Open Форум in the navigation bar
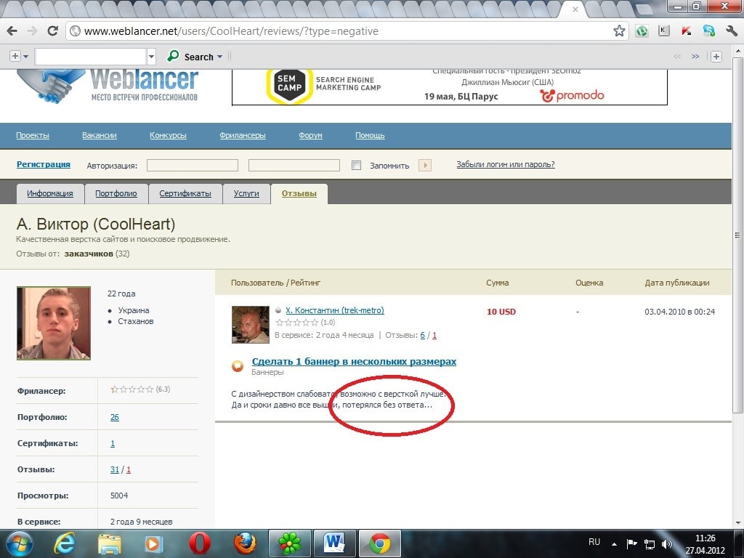The image size is (744, 558). (x=310, y=135)
